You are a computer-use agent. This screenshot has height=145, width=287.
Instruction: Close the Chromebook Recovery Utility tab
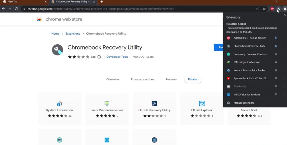coord(94,2)
